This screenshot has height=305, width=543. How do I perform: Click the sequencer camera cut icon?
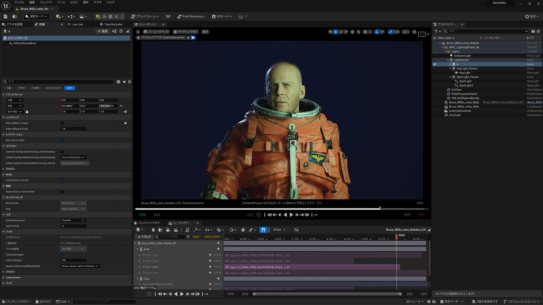pos(168,230)
